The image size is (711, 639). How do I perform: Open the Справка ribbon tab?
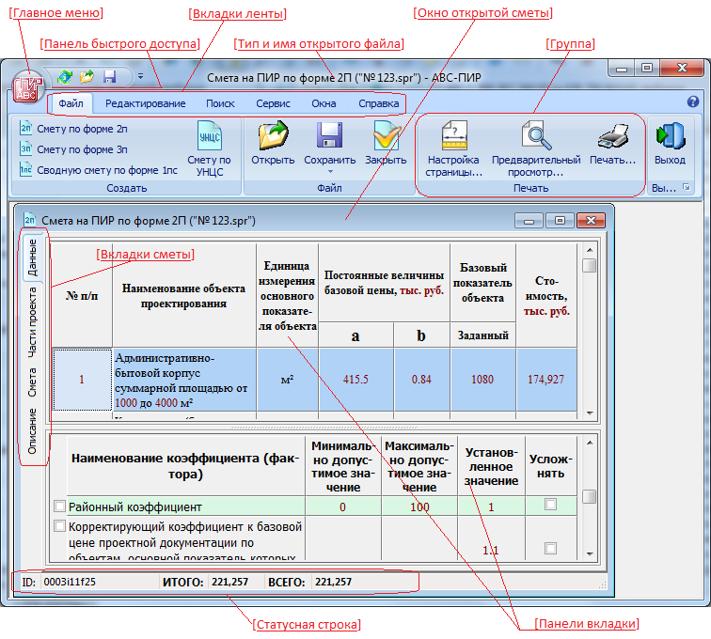379,103
